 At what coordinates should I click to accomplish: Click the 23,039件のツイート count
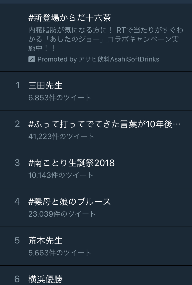[62, 214]
